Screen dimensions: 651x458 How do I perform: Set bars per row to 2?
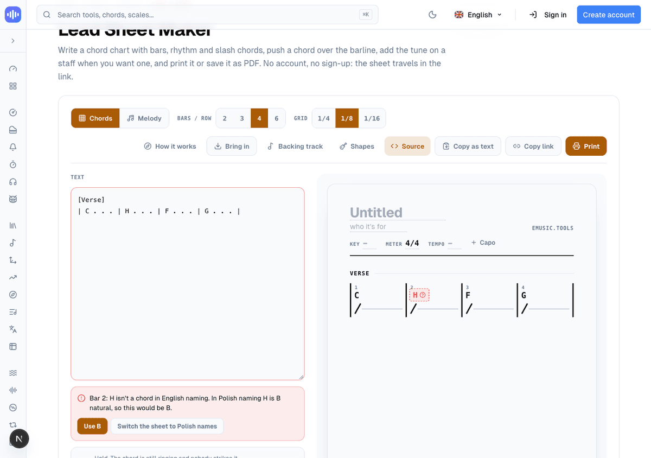225,118
